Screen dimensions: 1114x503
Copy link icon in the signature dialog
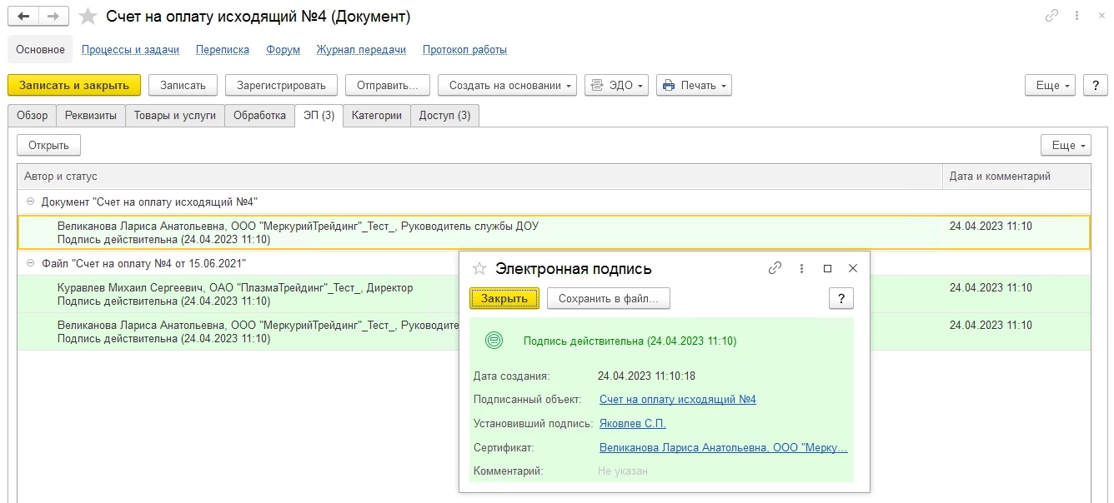coord(775,268)
